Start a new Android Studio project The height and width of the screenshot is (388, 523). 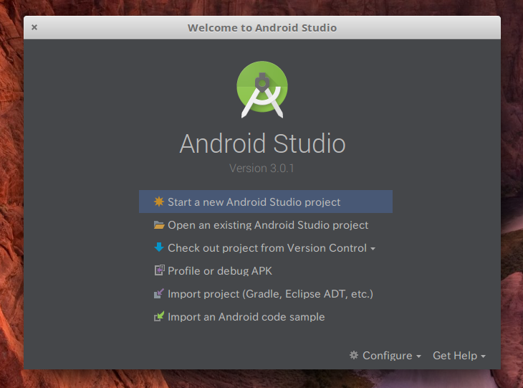click(266, 202)
